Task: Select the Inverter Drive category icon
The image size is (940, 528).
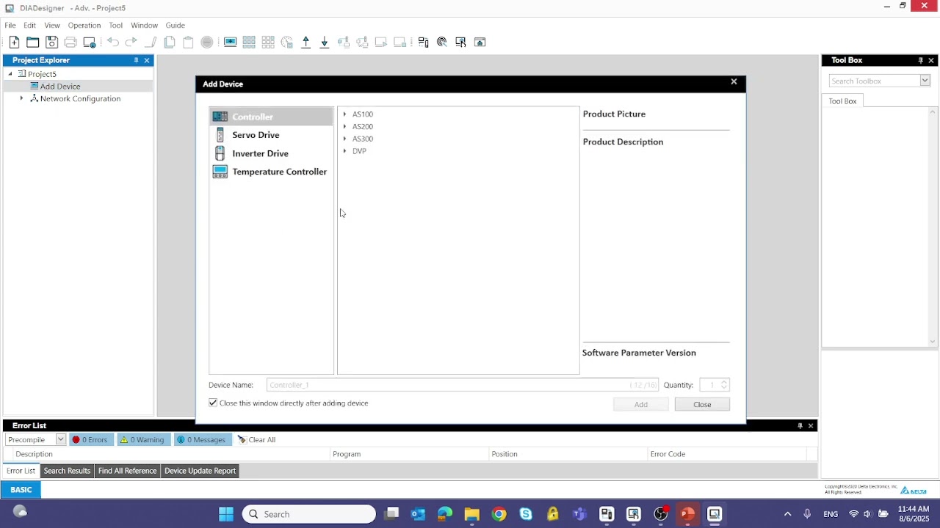Action: coord(220,153)
